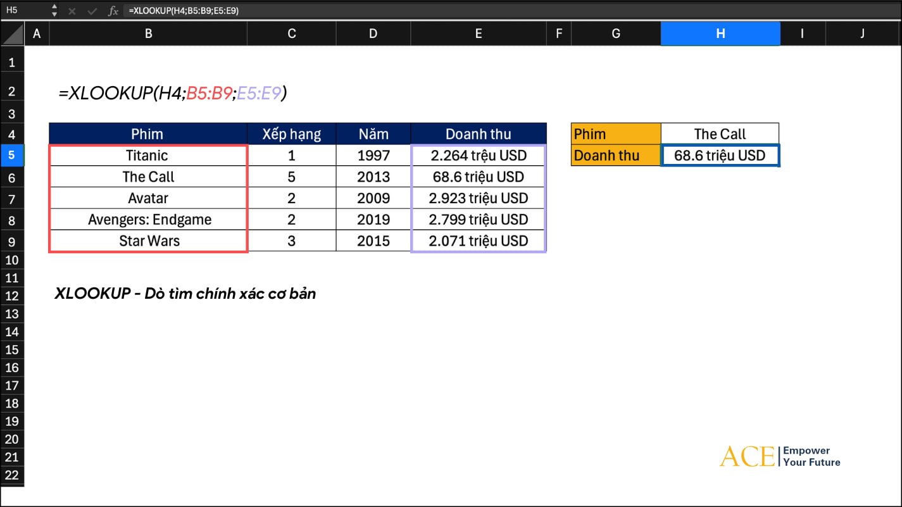The height and width of the screenshot is (507, 902).
Task: Select column H header
Action: (720, 34)
